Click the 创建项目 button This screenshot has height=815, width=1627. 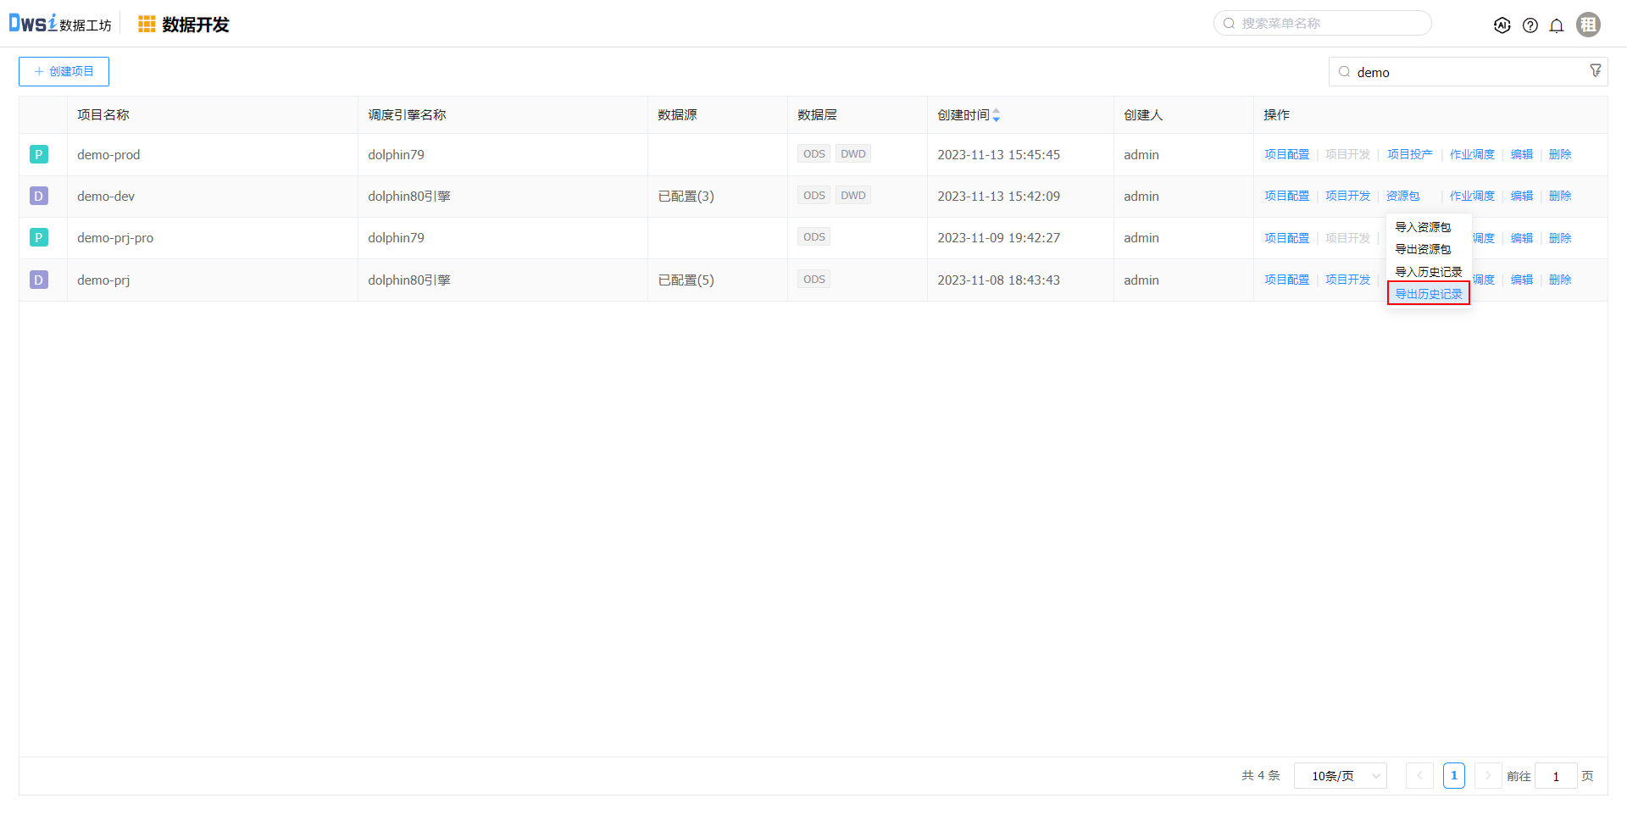[x=64, y=72]
